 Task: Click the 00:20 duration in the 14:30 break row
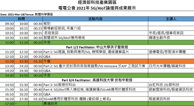pyautogui.click(x=36, y=75)
